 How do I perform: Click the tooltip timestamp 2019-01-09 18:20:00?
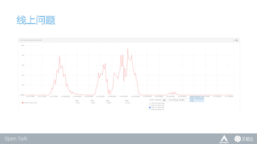pos(197,99)
